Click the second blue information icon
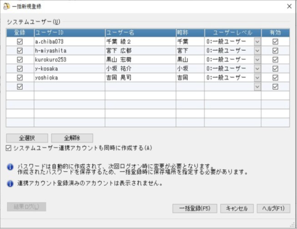The width and height of the screenshot is (297, 229). pos(10,184)
